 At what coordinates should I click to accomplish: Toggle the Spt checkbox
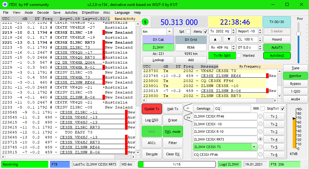pyautogui.click(x=188, y=31)
